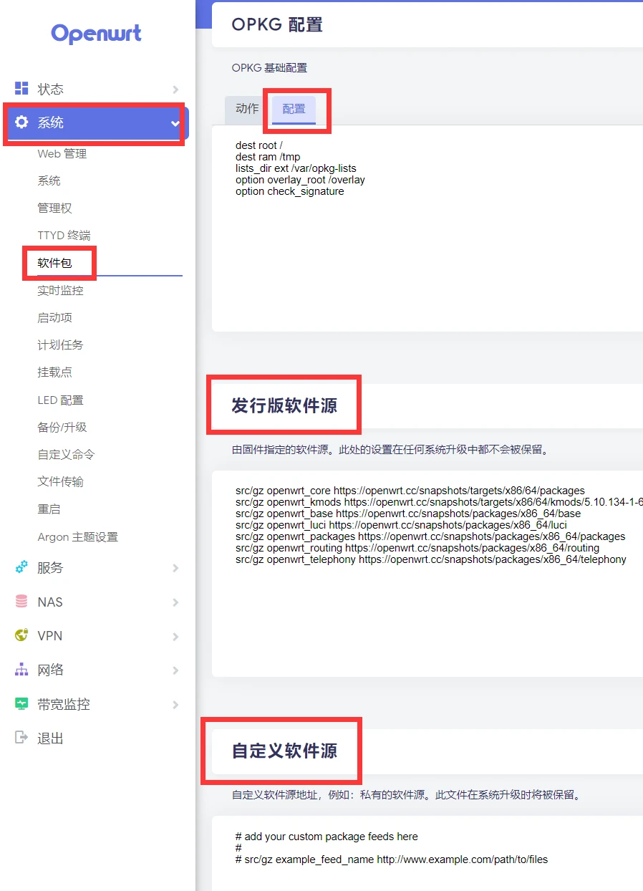Click the 状态 dashboard icon

tap(21, 88)
